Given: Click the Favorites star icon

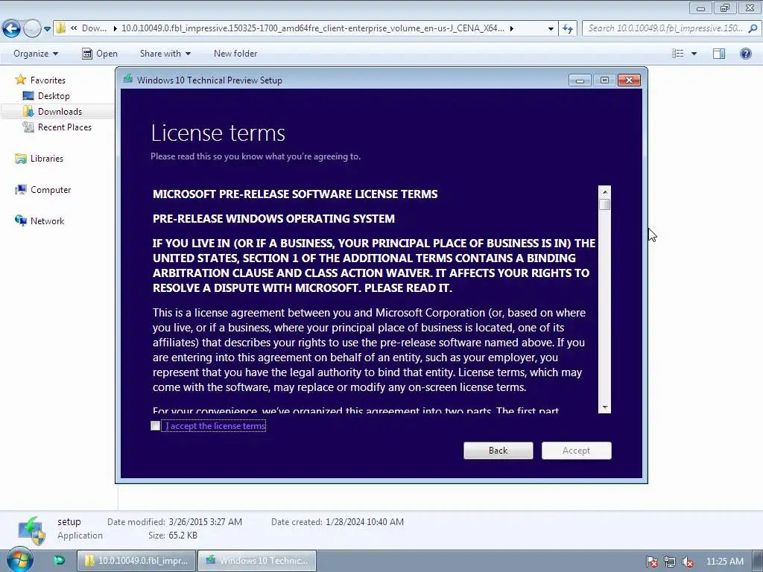Looking at the screenshot, I should pyautogui.click(x=20, y=79).
